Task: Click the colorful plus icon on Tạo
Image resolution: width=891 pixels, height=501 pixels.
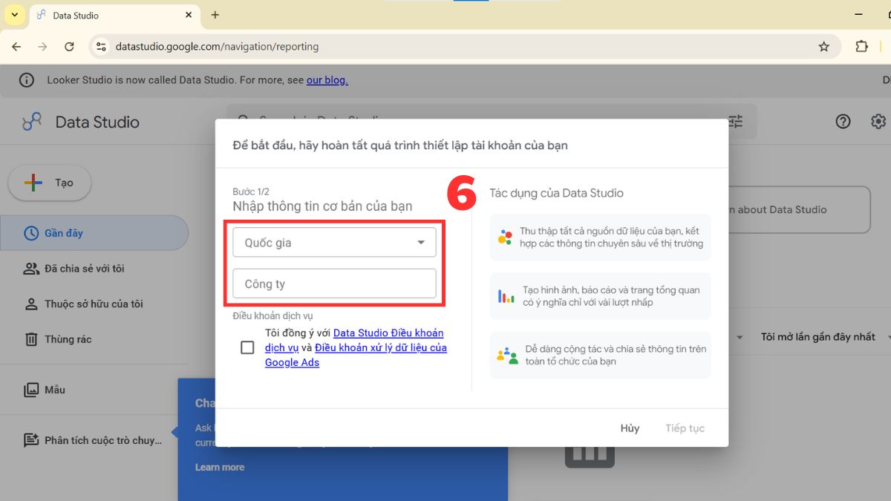Action: tap(33, 183)
